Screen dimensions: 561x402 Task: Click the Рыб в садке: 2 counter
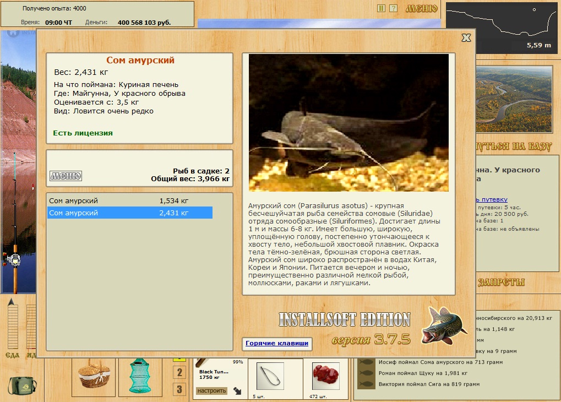(x=201, y=171)
